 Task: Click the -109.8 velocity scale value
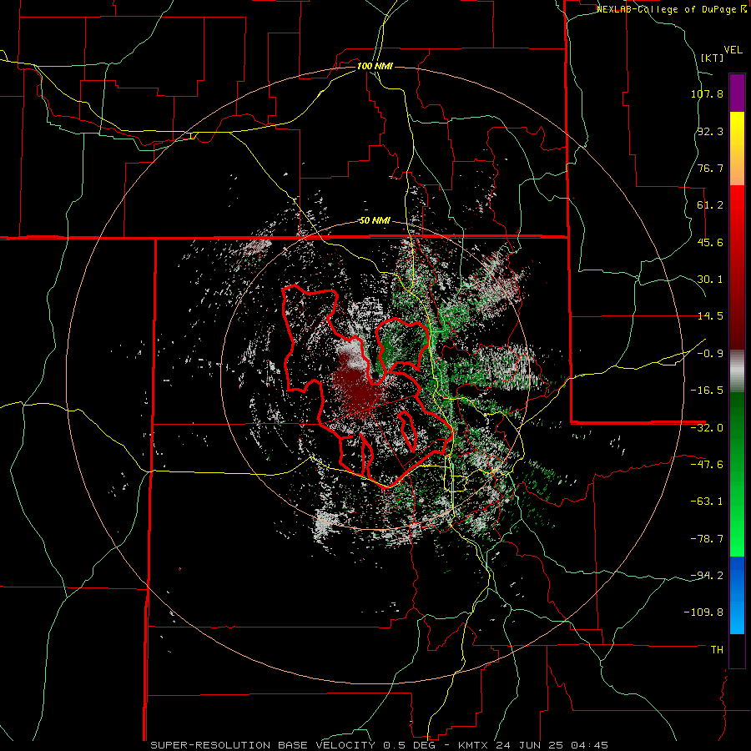click(x=704, y=612)
